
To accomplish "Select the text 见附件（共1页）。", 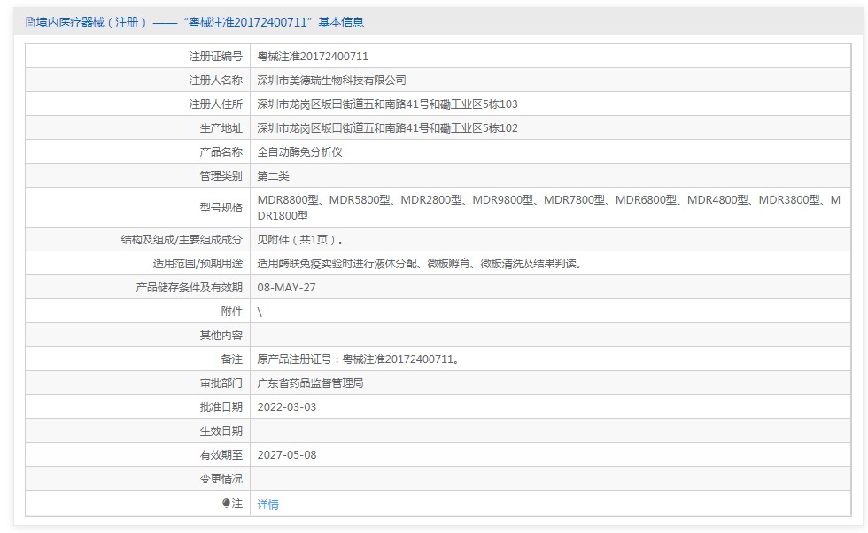I will [300, 240].
